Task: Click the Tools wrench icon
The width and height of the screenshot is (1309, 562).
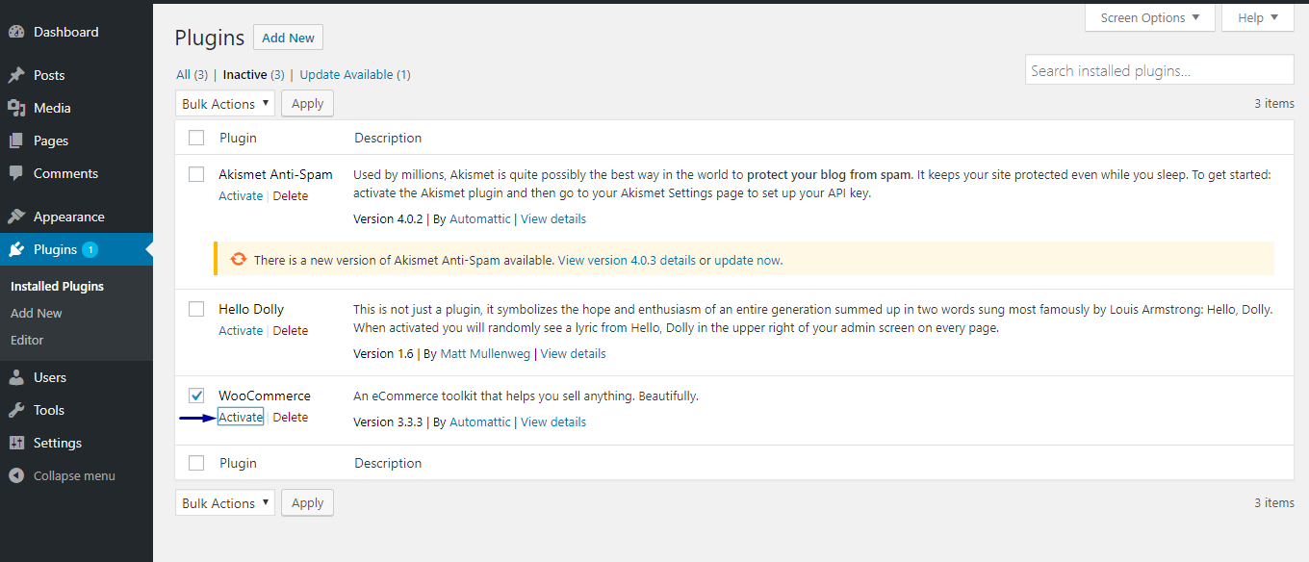Action: click(16, 410)
